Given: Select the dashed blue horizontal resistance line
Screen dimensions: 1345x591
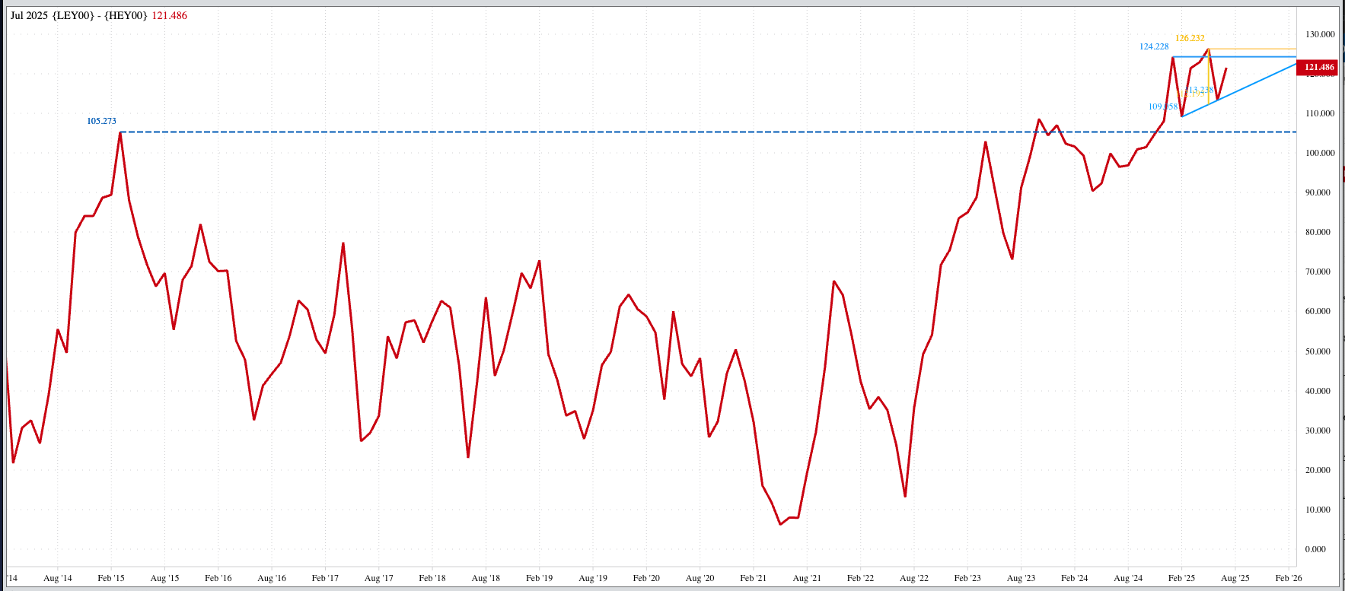Looking at the screenshot, I should click(x=609, y=132).
